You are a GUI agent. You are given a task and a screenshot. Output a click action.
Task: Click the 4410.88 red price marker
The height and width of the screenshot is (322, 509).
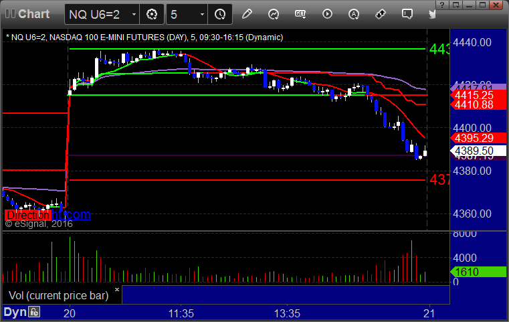[x=478, y=104]
